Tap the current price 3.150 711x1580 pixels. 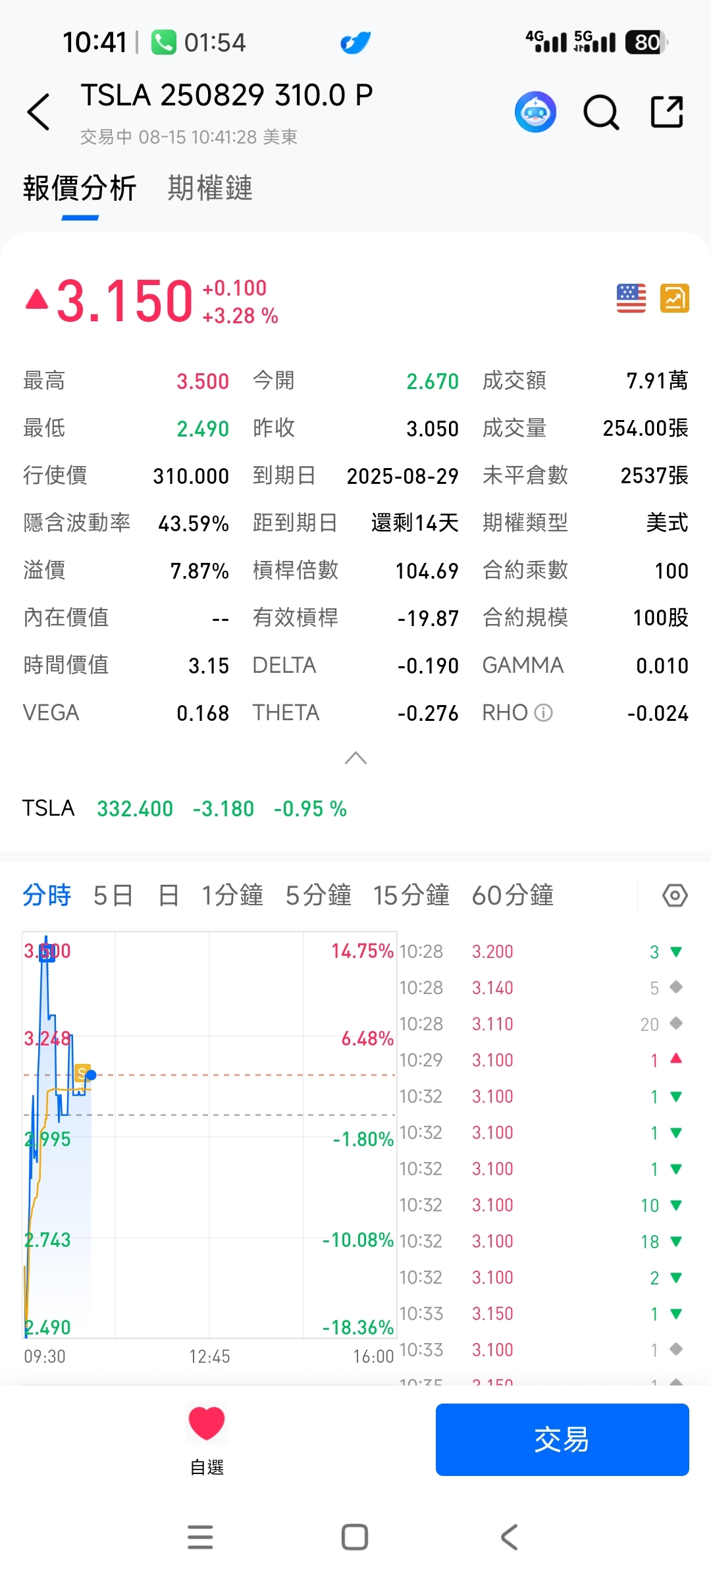coord(125,302)
